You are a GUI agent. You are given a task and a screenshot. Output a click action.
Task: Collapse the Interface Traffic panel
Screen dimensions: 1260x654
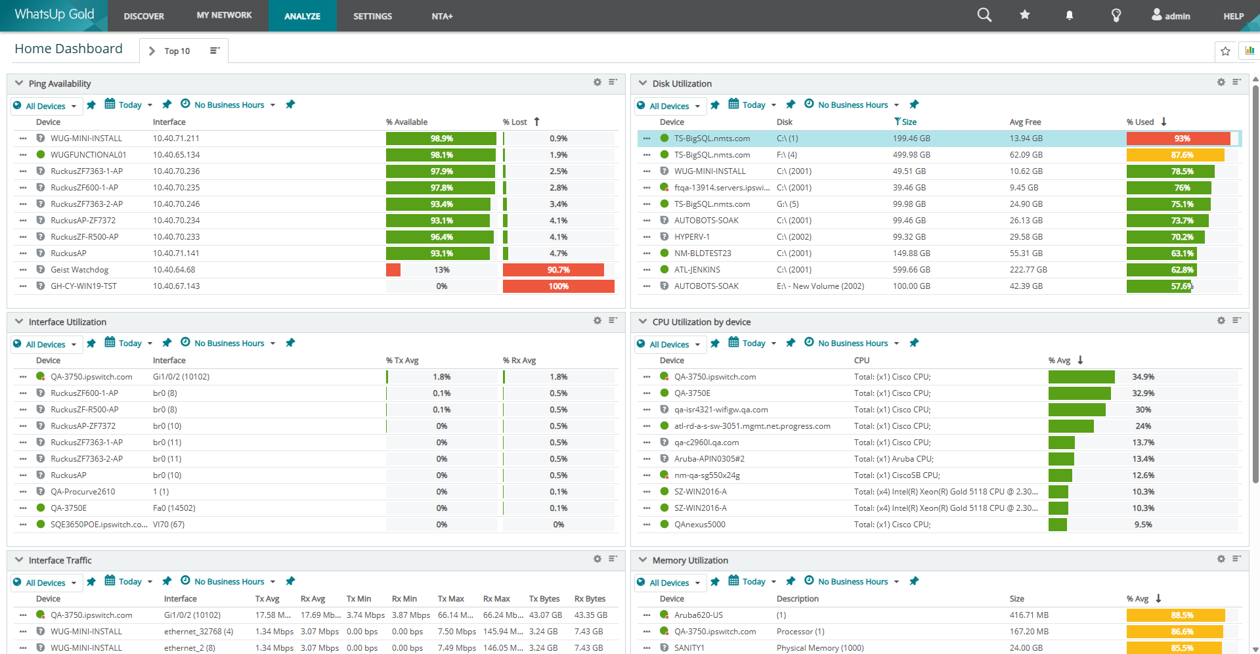coord(18,559)
